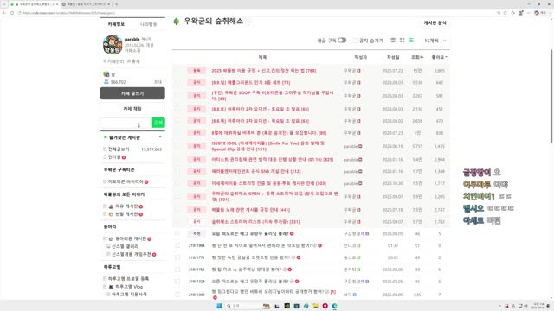Click the cafe search input field
This screenshot has height=311, width=554.
(126, 123)
